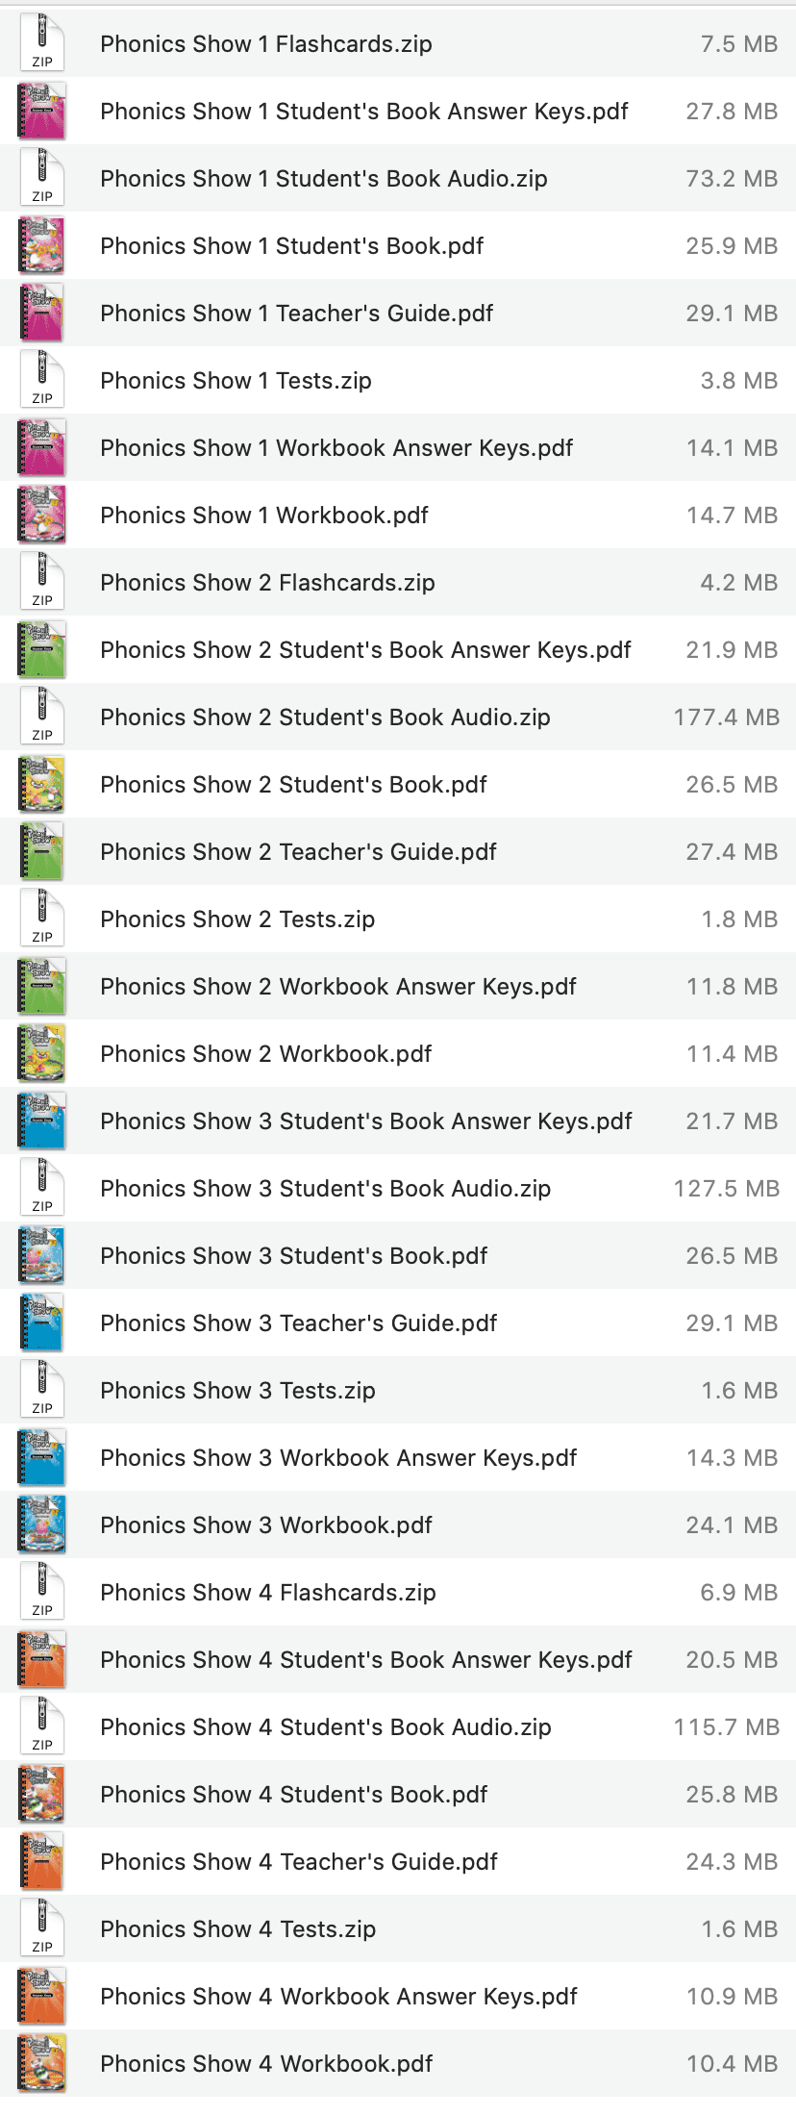Screen dimensions: 796x2116
Task: Click the ZIP icon for Phonics Show 4 Student's Book Audio
Action: 41,1726
